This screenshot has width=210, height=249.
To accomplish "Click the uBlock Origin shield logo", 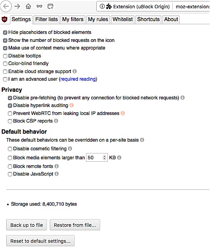I will pyautogui.click(x=4, y=19).
